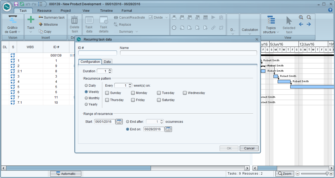Image resolution: width=335 pixels, height=178 pixels.
Task: Open the Summary dropdown in the ribbon
Action: point(128,32)
